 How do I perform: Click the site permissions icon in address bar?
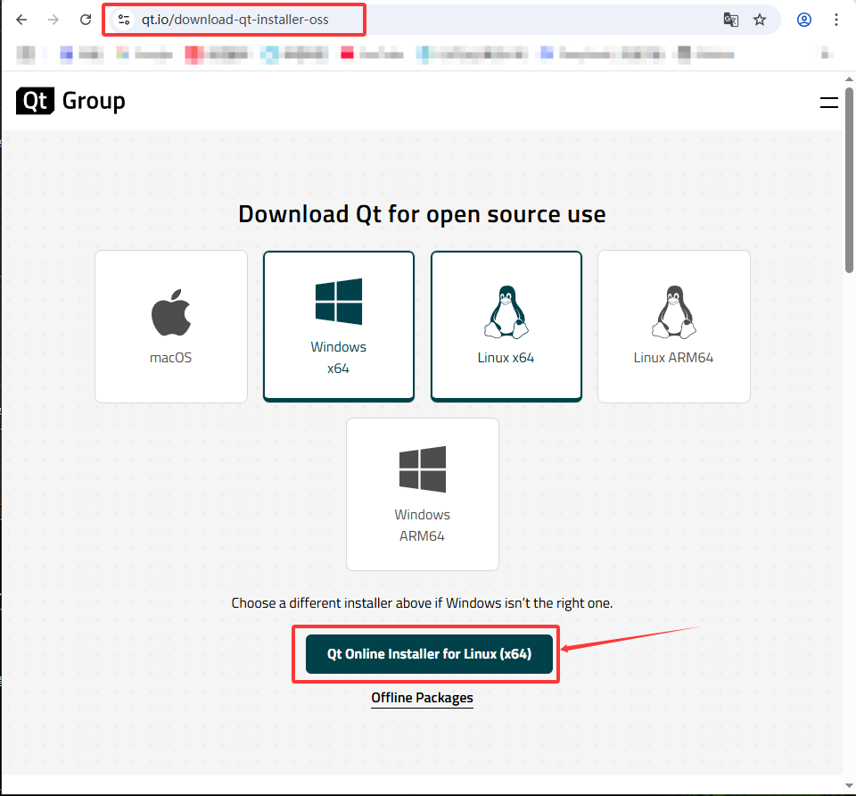click(x=124, y=19)
